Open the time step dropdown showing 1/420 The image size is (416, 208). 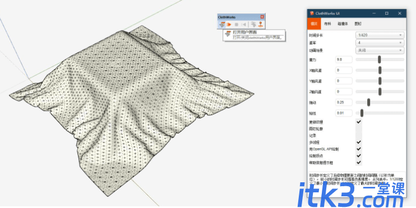pos(380,35)
